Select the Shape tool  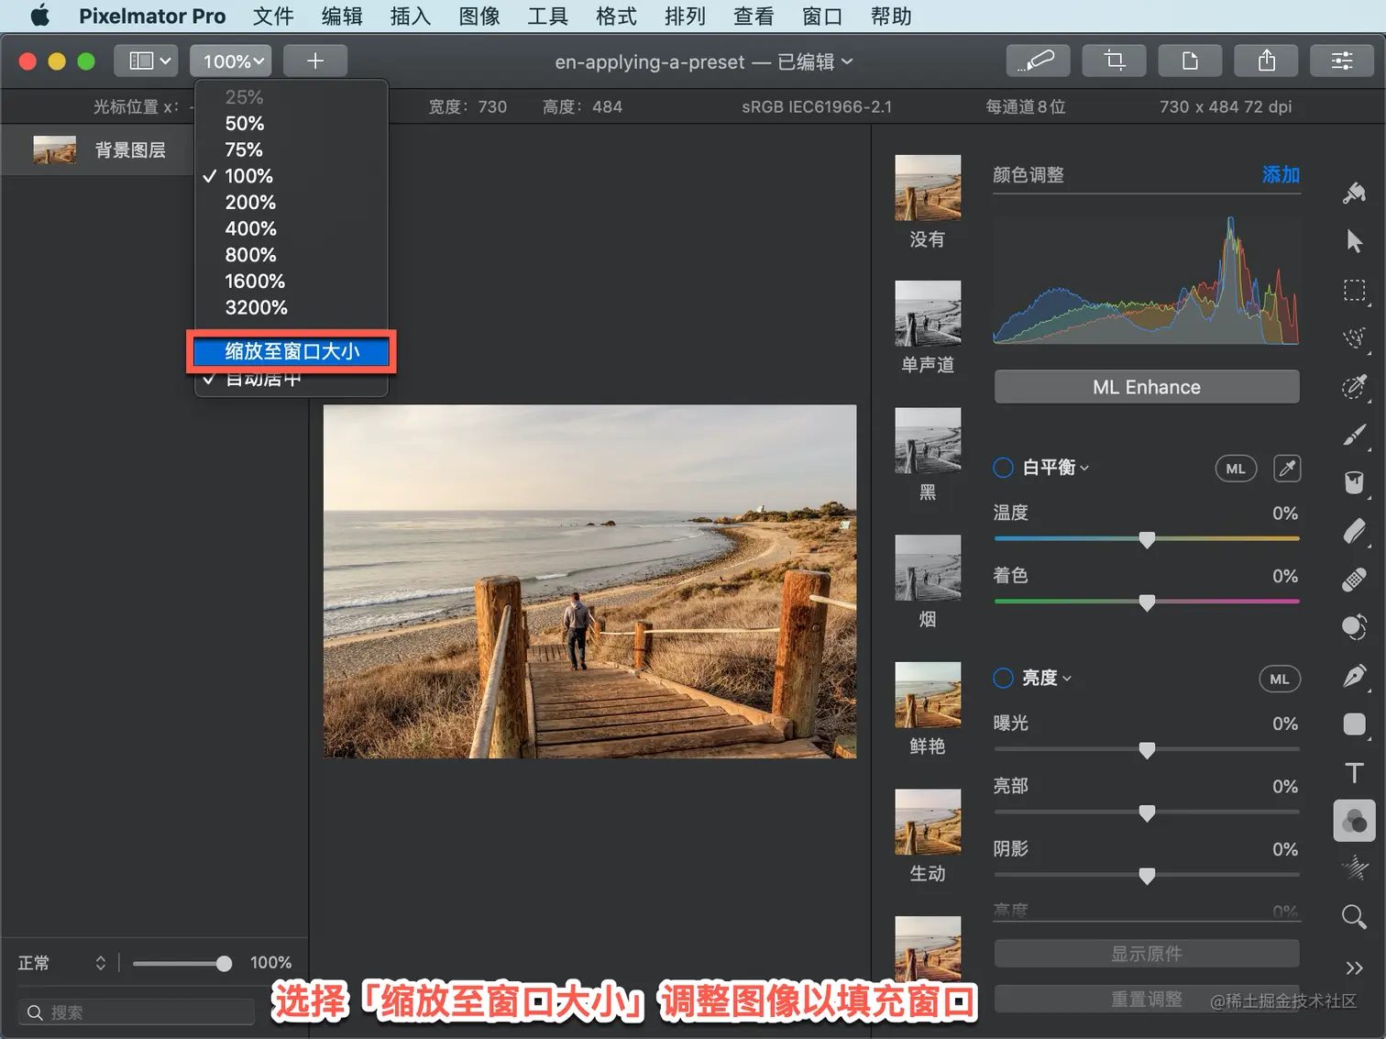(x=1354, y=724)
